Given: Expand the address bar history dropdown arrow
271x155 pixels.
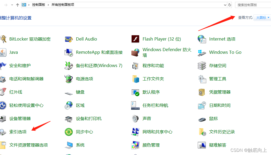Looking at the screenshot, I should pos(225,5).
